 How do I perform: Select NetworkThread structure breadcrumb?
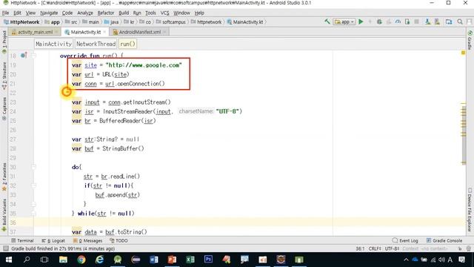coord(96,44)
